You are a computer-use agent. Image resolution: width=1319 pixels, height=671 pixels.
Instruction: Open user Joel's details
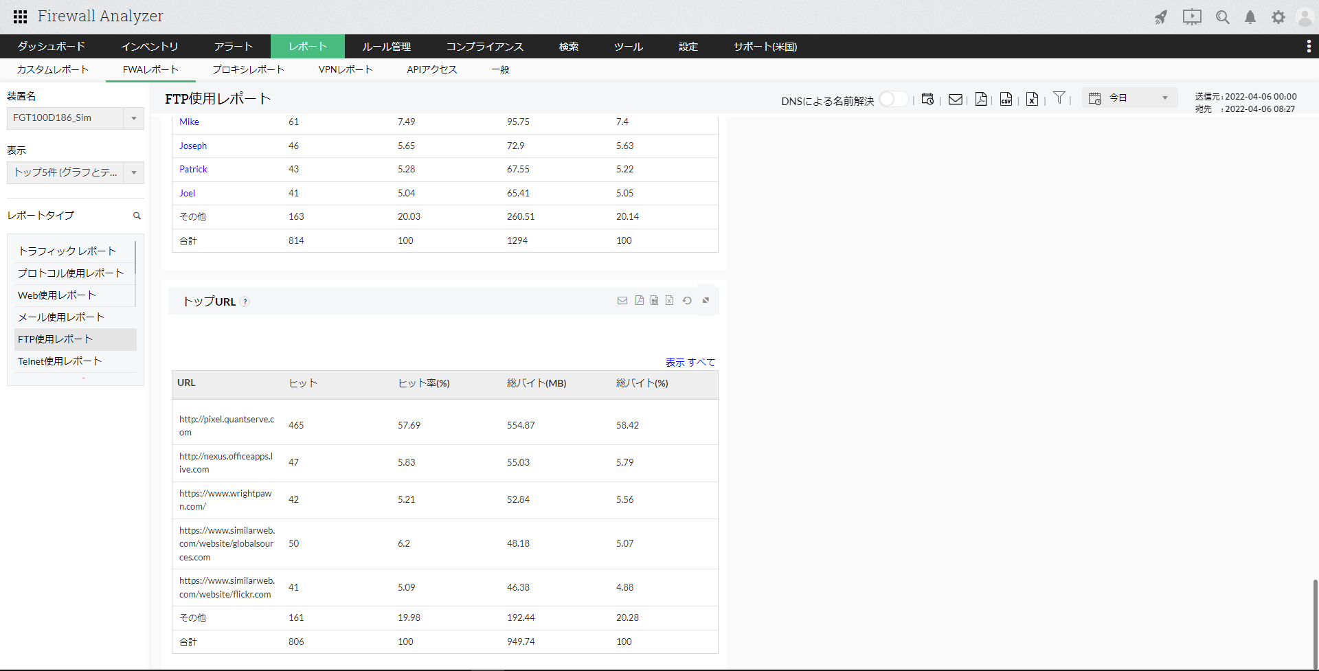[x=187, y=194]
